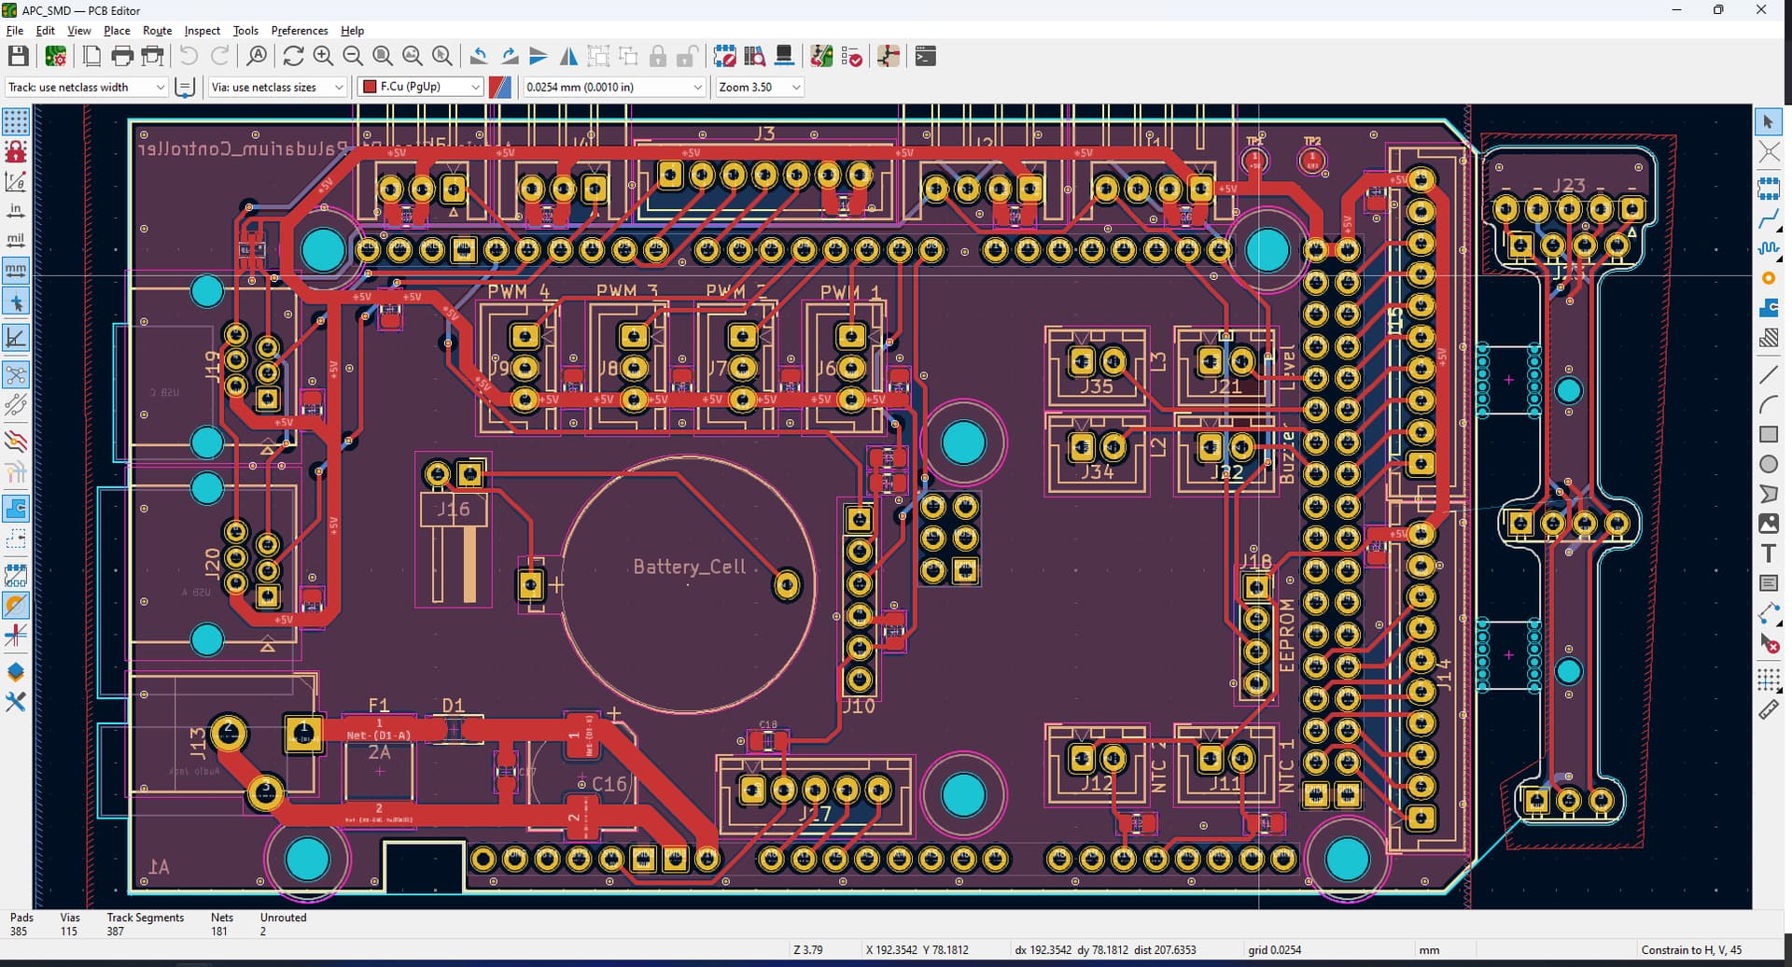Screen dimensions: 1792x967
Task: Select the Delete Items tool
Action: click(x=1770, y=644)
